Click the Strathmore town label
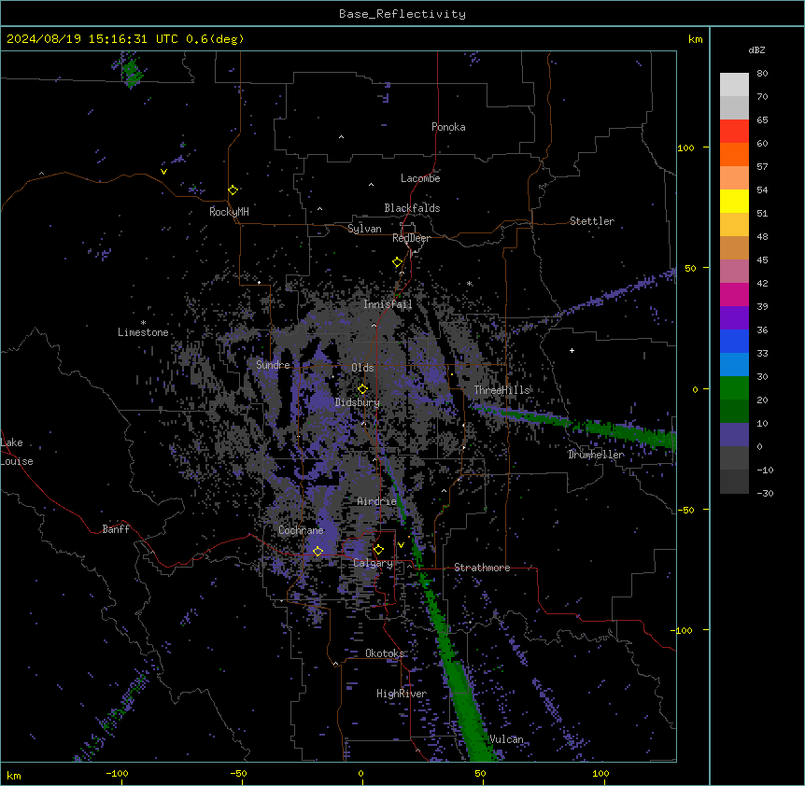This screenshot has height=786, width=805. click(x=482, y=568)
